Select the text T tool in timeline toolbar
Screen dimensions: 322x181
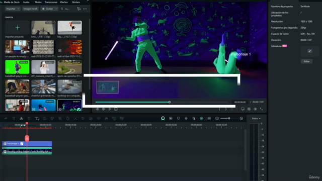tap(37, 119)
